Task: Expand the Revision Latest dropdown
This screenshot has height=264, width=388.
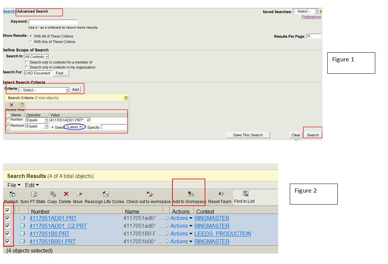Action: (x=75, y=127)
